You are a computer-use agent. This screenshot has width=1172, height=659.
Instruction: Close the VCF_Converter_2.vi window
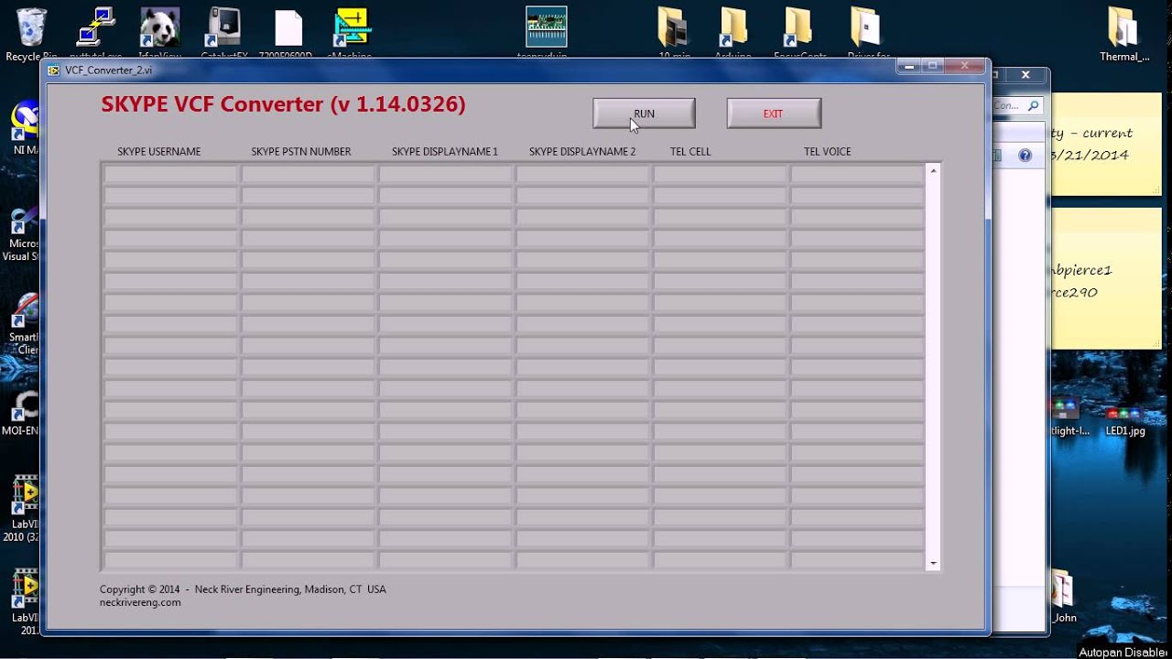tap(965, 66)
